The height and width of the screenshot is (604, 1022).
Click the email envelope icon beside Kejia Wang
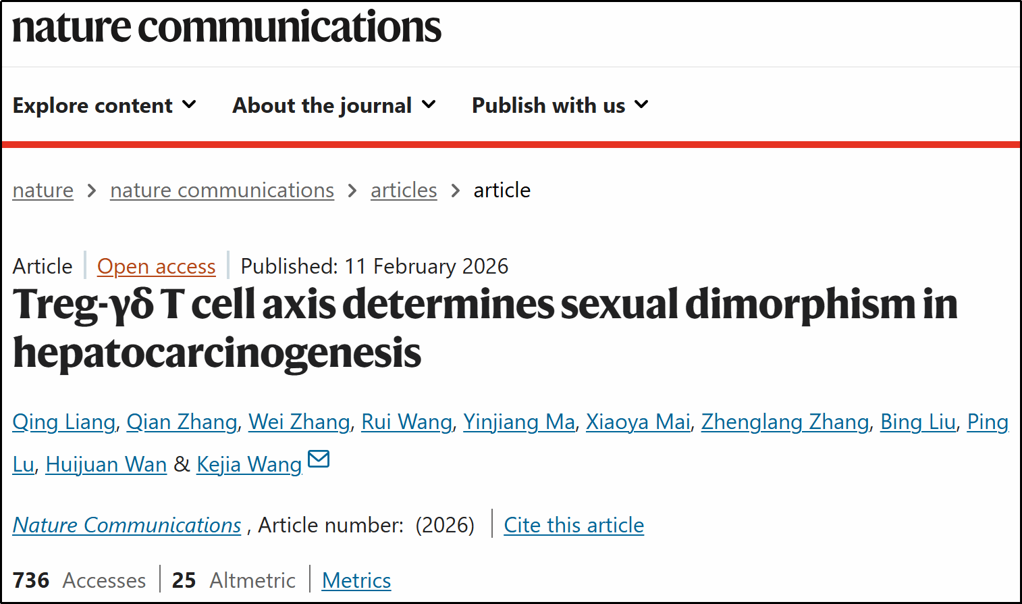coord(318,459)
